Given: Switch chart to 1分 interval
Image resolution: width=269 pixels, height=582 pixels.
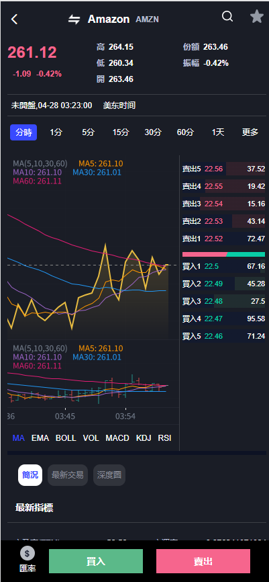Looking at the screenshot, I should tap(56, 132).
